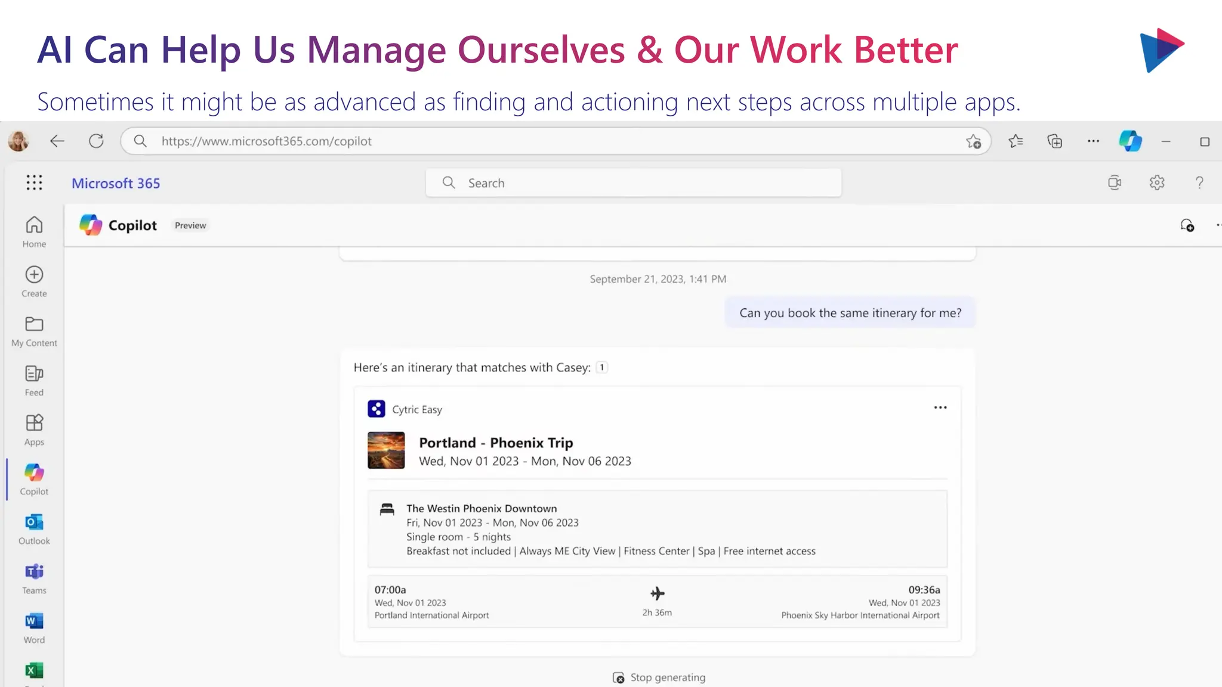Open My Content folder in sidebar
The height and width of the screenshot is (687, 1222).
34,331
